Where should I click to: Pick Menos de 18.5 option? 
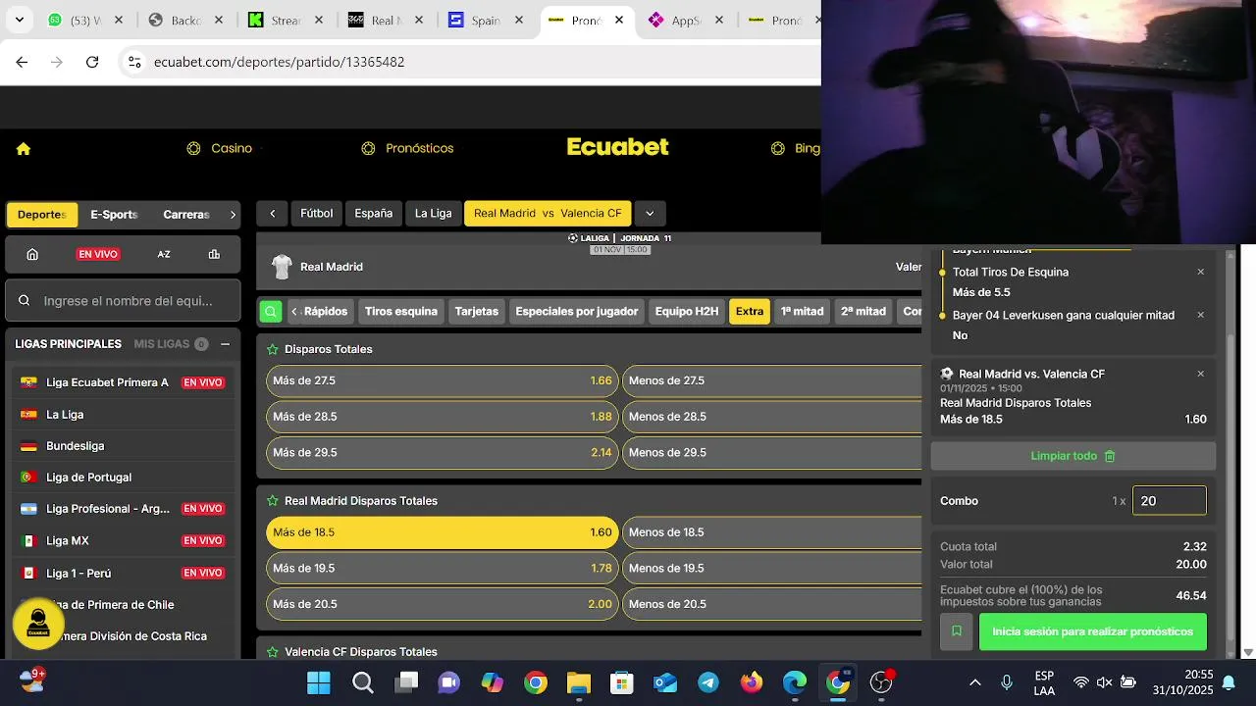tap(772, 532)
